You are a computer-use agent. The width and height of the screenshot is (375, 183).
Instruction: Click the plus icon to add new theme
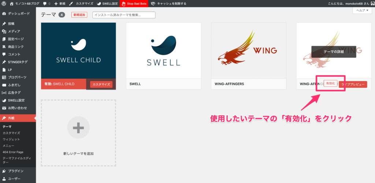pyautogui.click(x=78, y=128)
